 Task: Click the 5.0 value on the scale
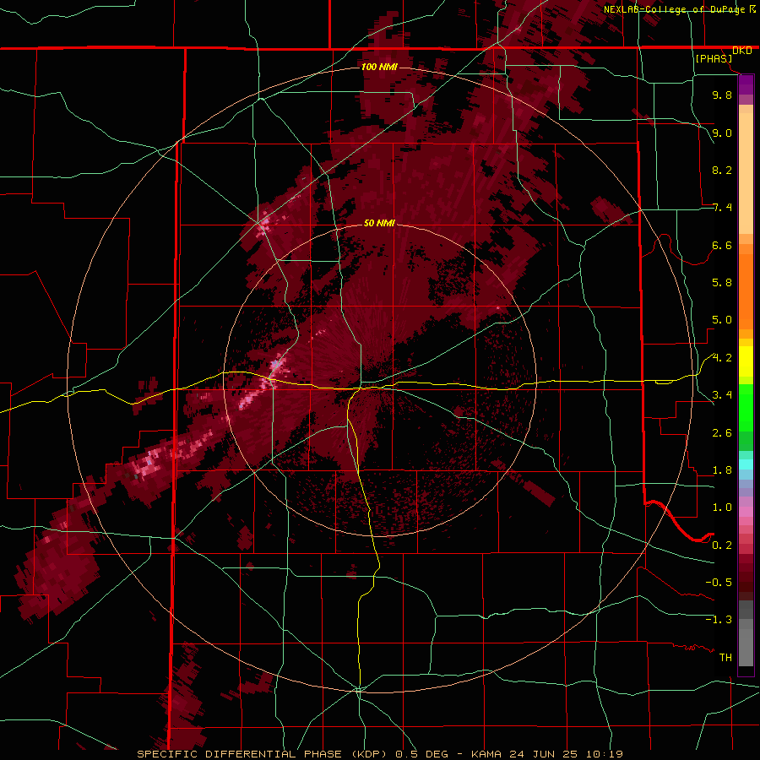[x=722, y=320]
